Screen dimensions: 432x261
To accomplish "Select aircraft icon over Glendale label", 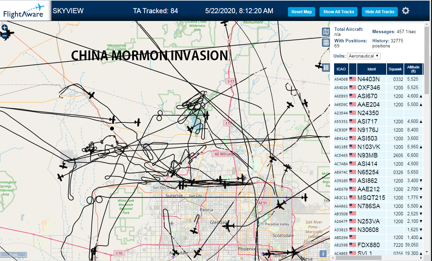I will click(x=228, y=226).
